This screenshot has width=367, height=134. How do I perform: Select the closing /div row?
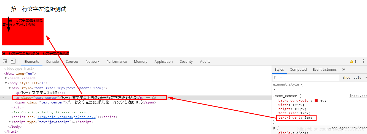(17, 107)
